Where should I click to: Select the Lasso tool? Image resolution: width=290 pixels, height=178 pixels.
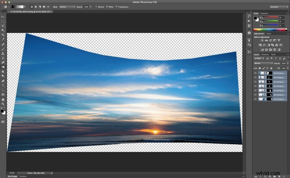click(x=3, y=26)
